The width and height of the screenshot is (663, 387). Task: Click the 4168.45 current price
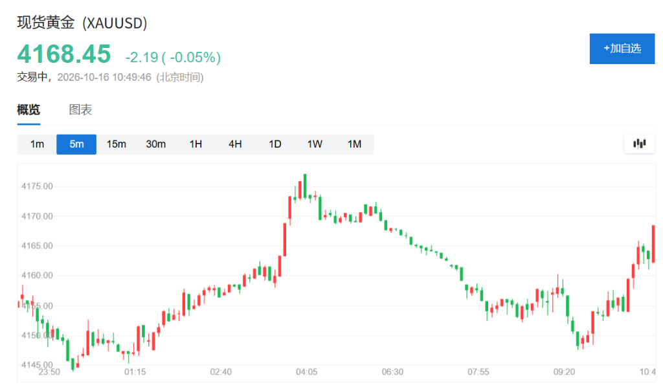pyautogui.click(x=64, y=54)
